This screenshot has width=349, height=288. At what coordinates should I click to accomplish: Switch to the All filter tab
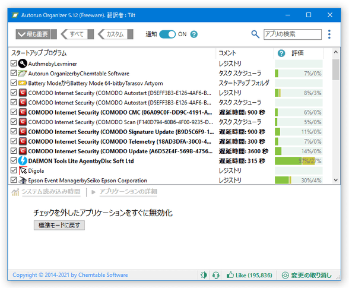click(77, 34)
